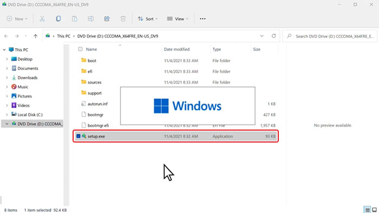Expand the Pictures tree node
This screenshot has height=213, width=379.
coord(7,96)
